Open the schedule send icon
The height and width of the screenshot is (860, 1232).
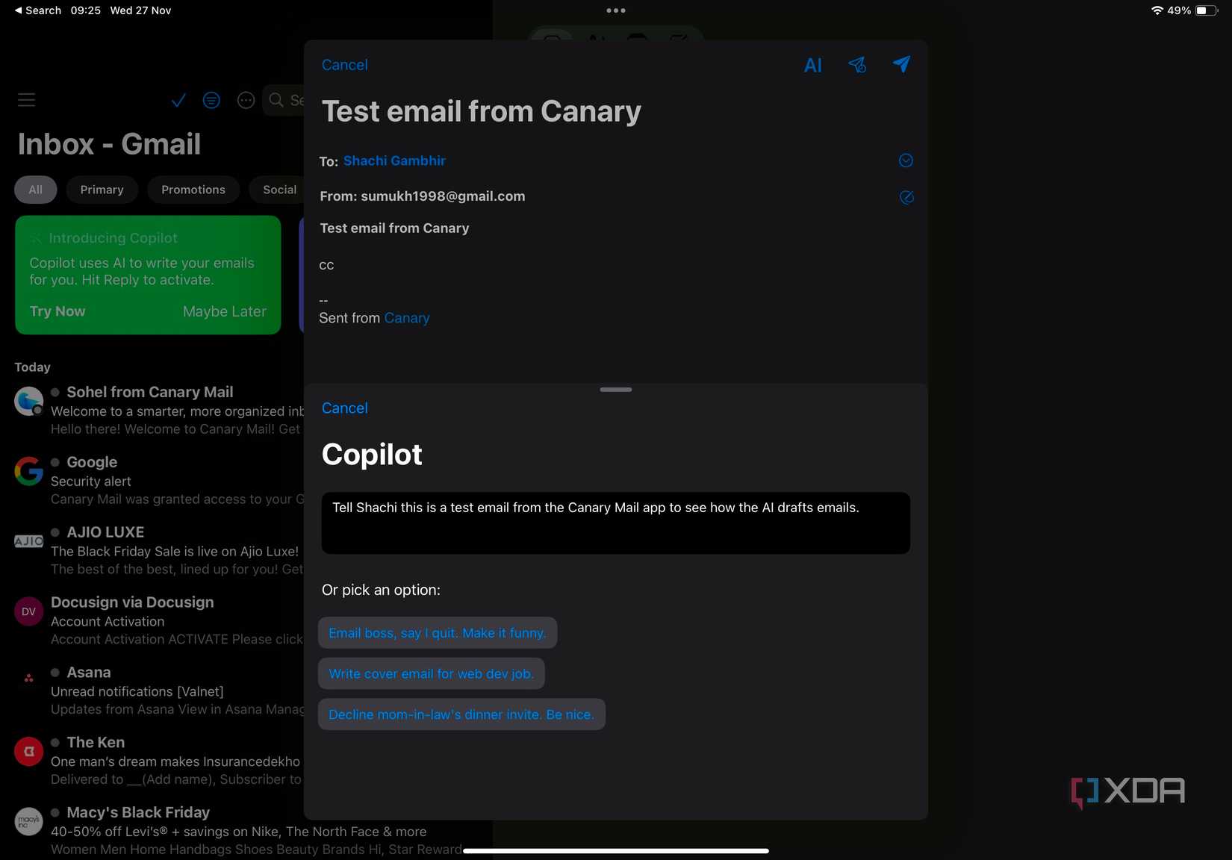point(856,65)
